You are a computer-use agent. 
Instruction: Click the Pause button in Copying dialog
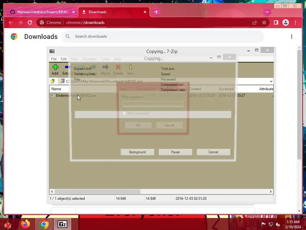pos(175,152)
